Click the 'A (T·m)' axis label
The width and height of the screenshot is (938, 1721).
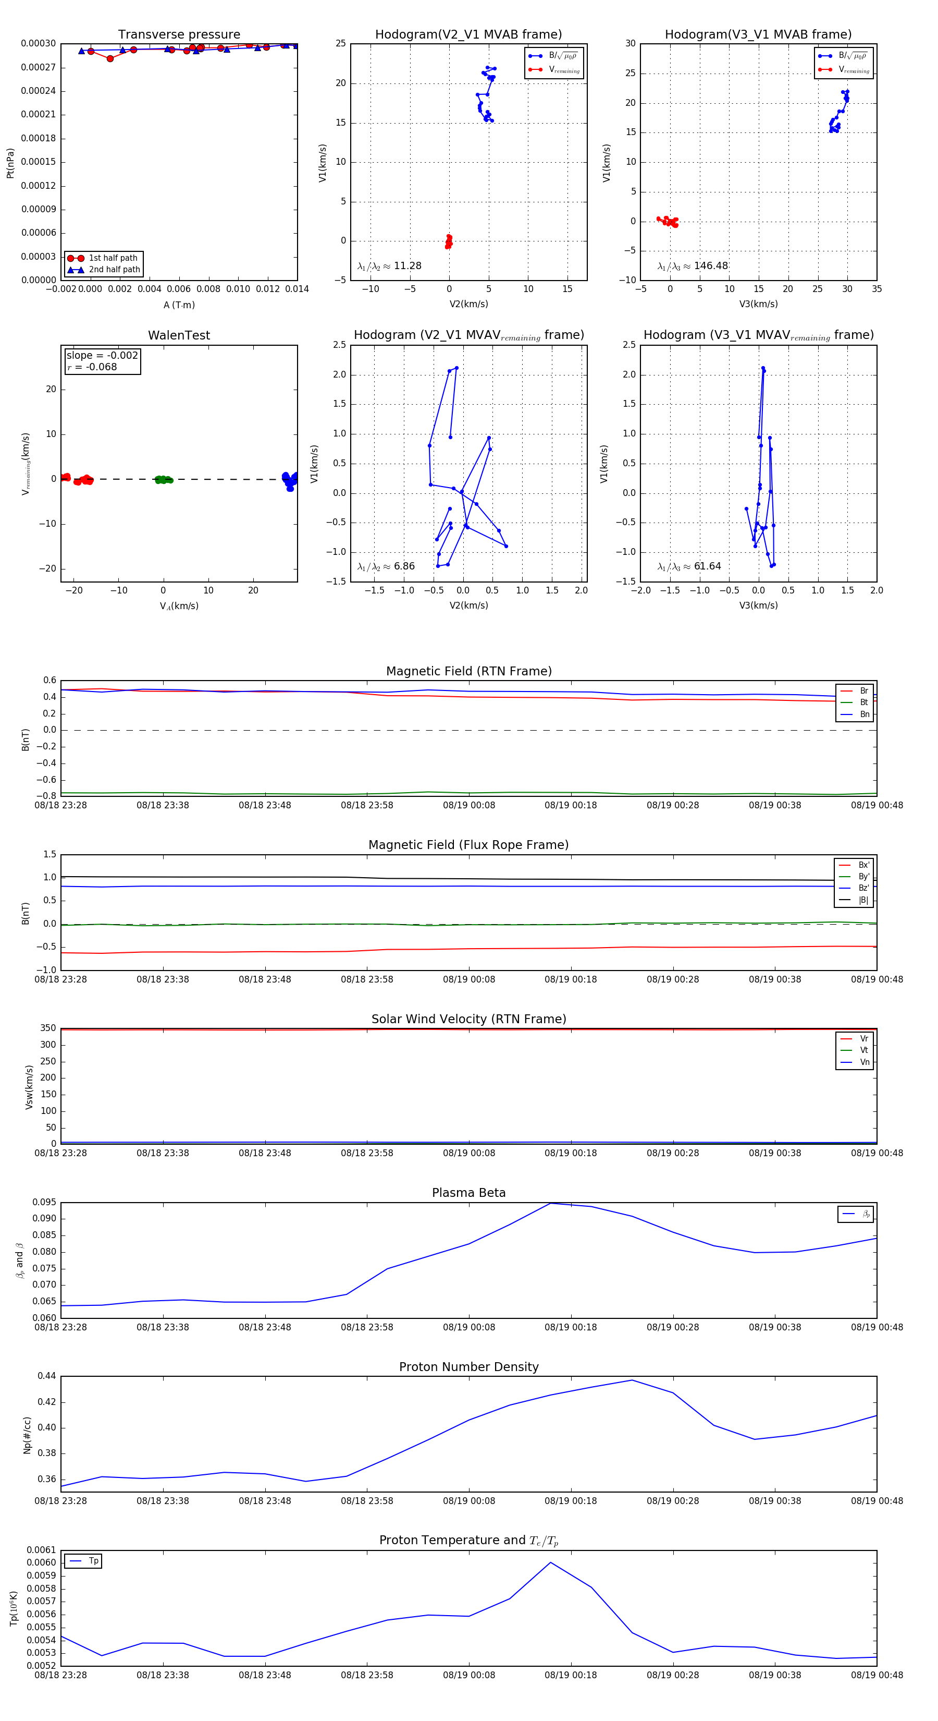click(x=179, y=305)
